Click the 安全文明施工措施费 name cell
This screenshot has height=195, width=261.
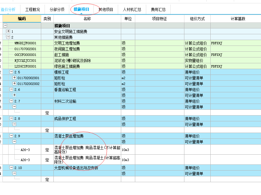click(87, 31)
